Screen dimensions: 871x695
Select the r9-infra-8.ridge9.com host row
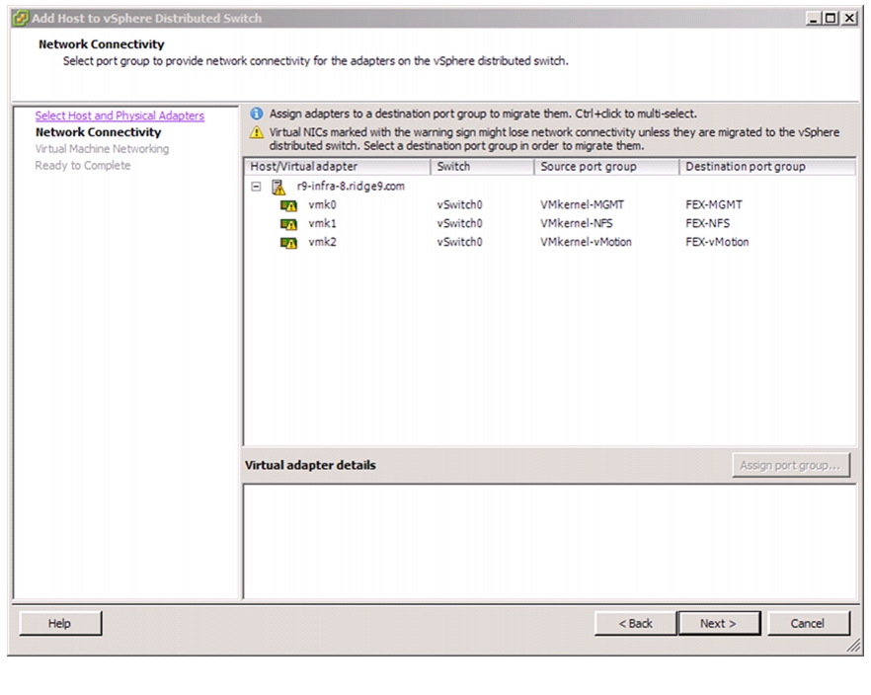click(550, 187)
